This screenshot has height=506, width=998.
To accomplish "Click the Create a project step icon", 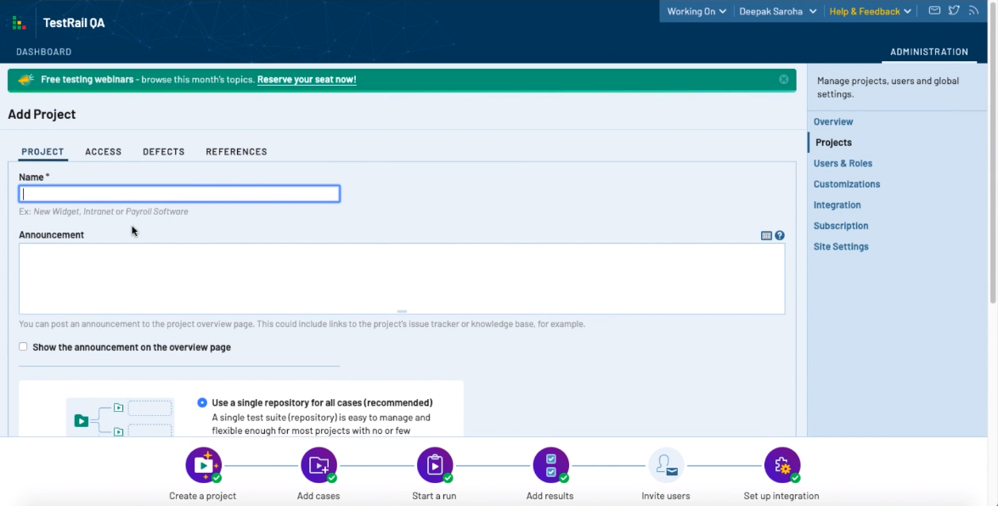I will pos(203,465).
